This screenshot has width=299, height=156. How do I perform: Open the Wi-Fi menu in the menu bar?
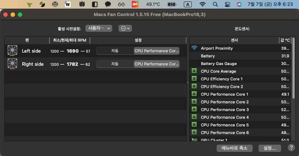[x=202, y=4]
